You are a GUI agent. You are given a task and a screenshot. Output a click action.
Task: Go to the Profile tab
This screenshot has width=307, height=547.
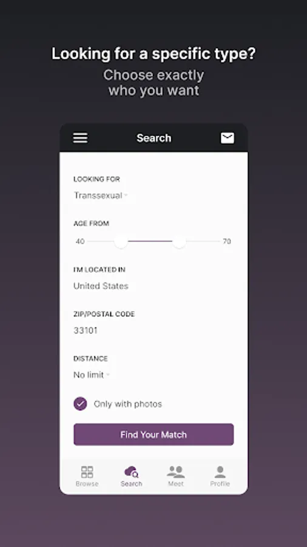220,476
